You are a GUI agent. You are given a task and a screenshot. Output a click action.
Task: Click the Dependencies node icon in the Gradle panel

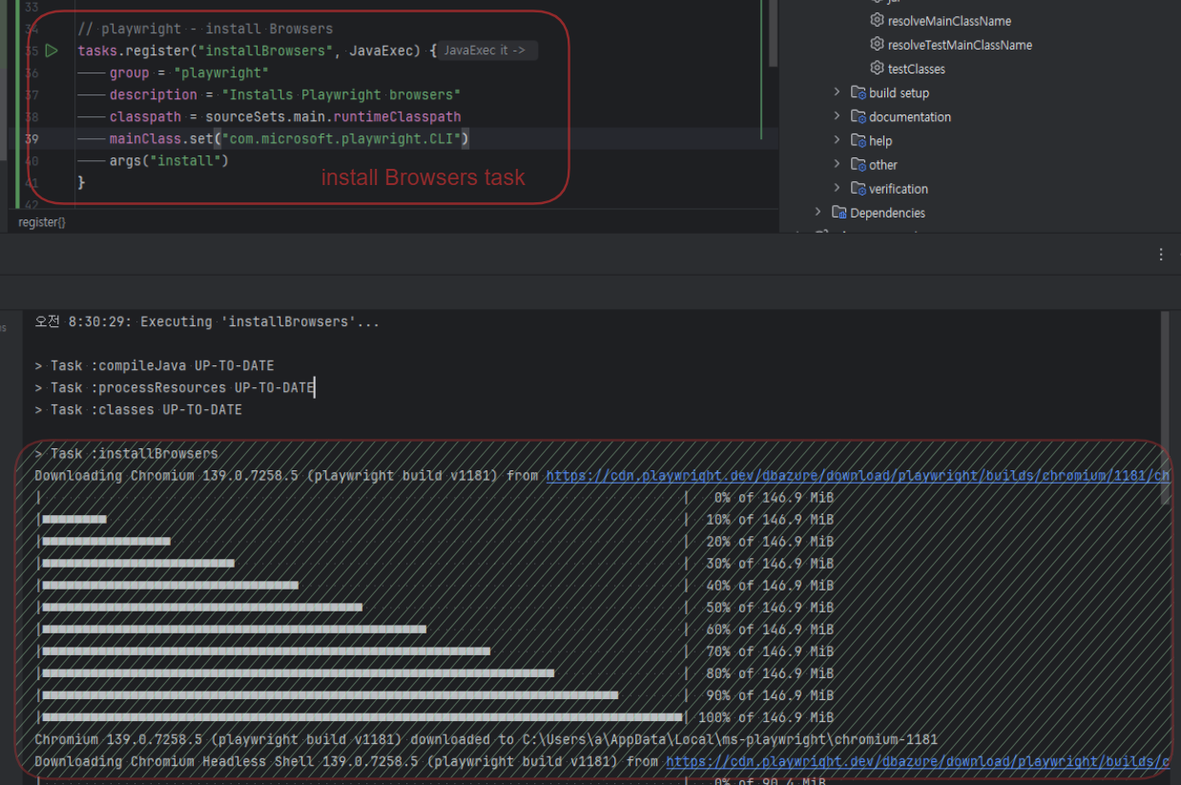[839, 212]
